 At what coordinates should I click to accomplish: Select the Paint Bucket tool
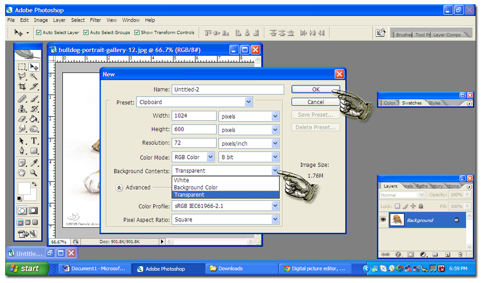[x=33, y=118]
